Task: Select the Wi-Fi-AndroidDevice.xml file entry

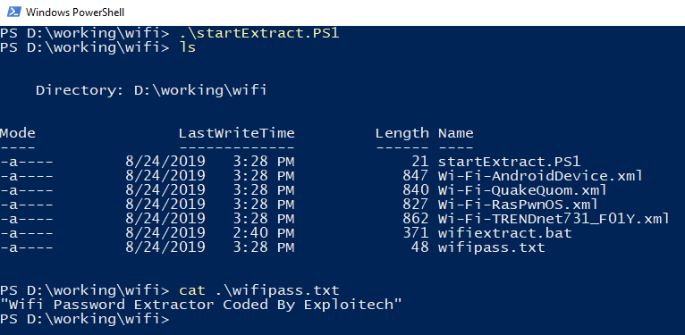Action: (x=540, y=176)
